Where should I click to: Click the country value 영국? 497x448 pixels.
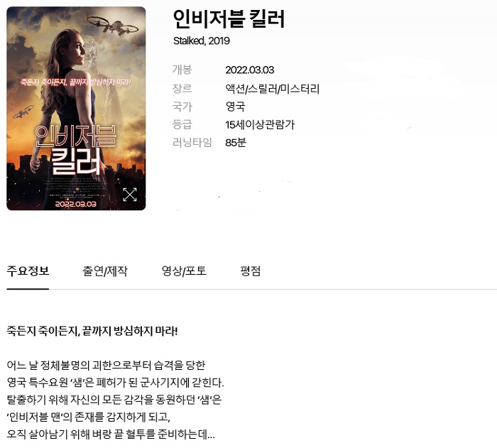point(235,106)
